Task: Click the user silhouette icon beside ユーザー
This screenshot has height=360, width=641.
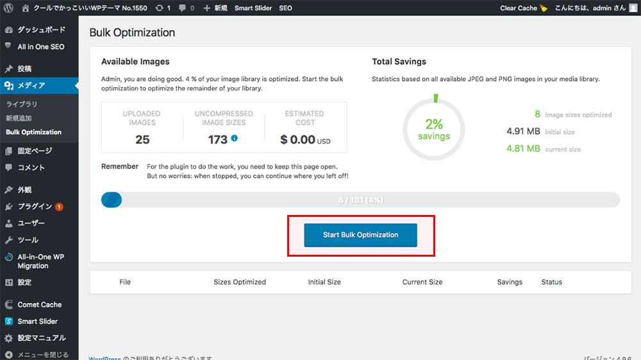Action: pyautogui.click(x=8, y=223)
